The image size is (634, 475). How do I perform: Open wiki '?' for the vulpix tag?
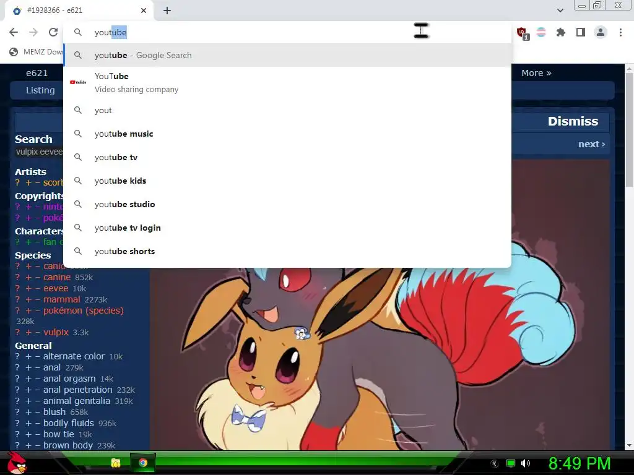(x=17, y=332)
